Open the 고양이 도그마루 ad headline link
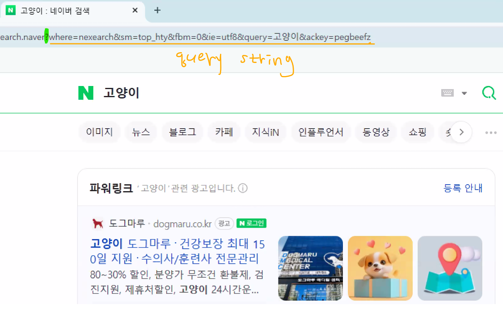 [x=177, y=251]
